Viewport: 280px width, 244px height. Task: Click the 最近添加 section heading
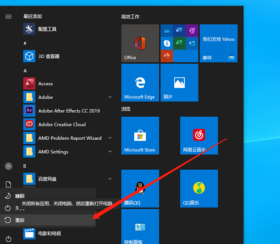point(33,17)
